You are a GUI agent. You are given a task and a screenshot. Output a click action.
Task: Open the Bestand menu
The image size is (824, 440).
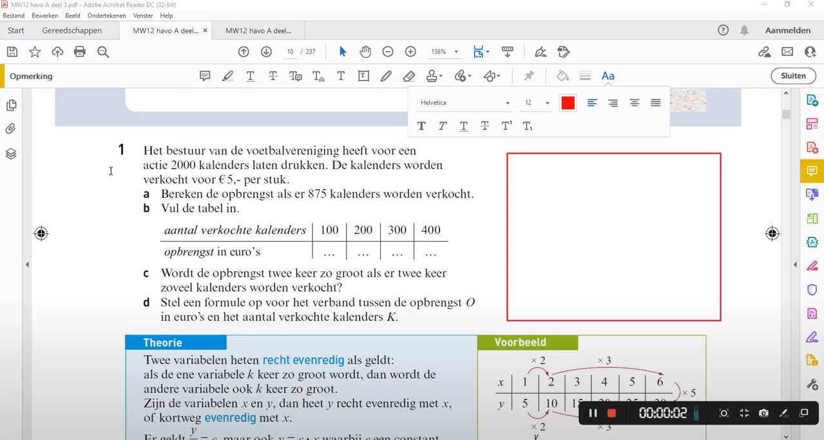[14, 15]
